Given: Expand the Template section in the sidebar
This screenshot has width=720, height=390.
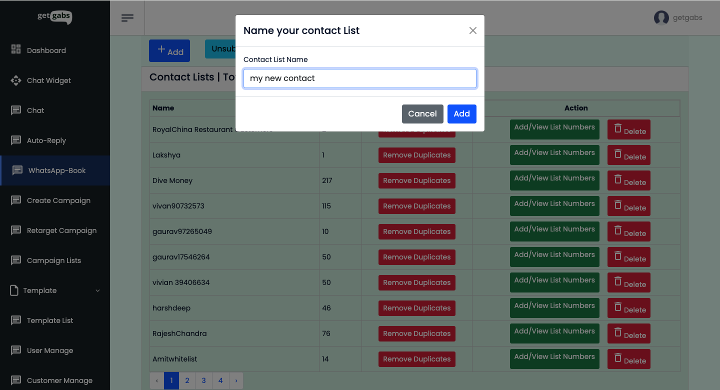Looking at the screenshot, I should click(97, 290).
